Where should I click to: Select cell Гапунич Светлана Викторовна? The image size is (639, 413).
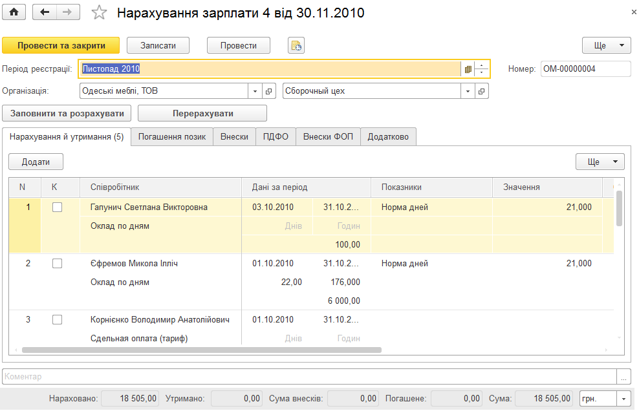coord(160,207)
